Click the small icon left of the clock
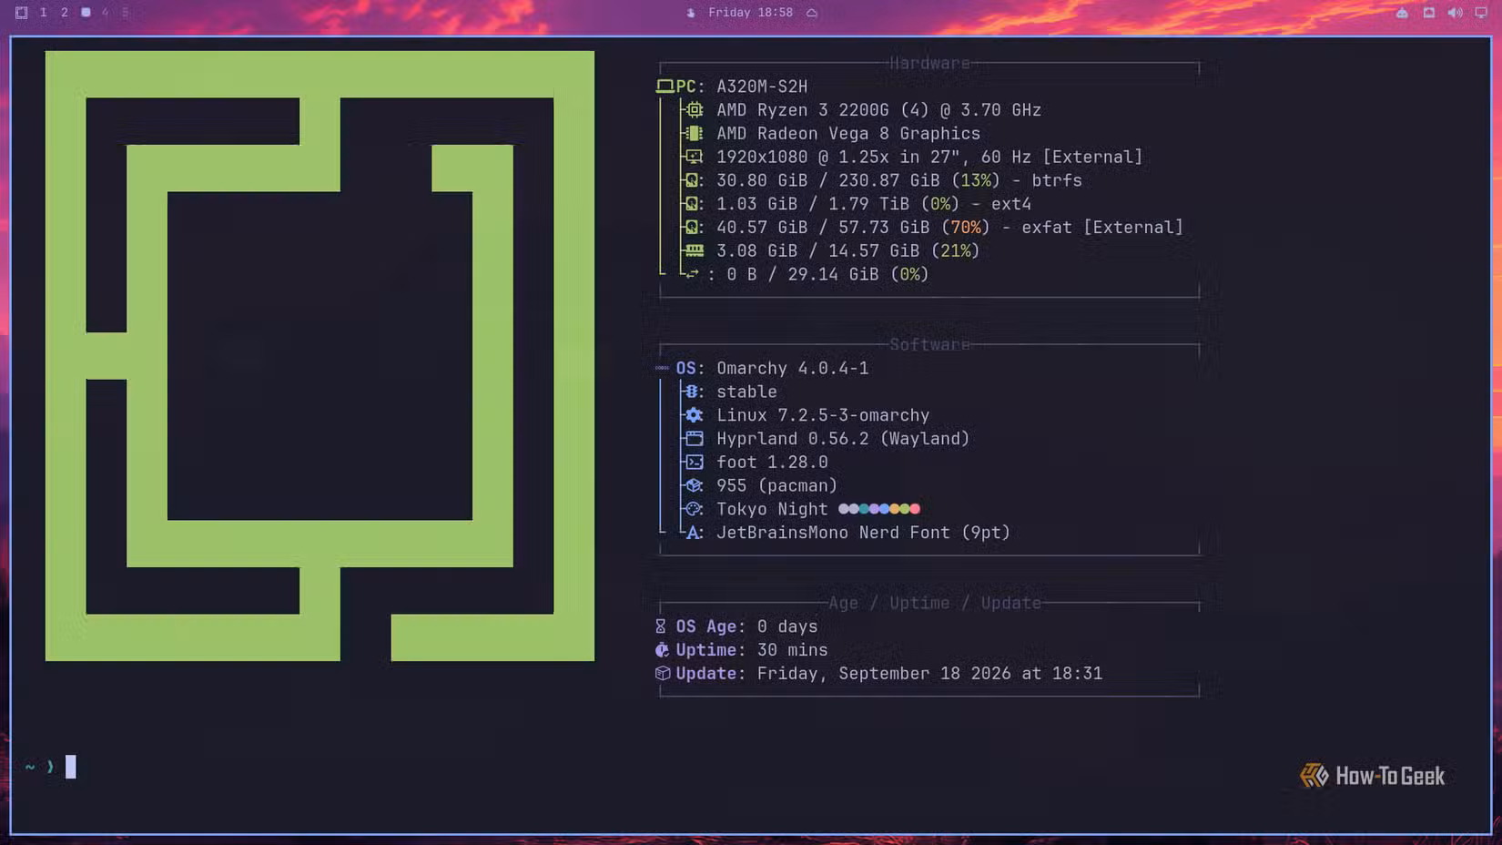This screenshot has width=1502, height=845. pos(691,13)
